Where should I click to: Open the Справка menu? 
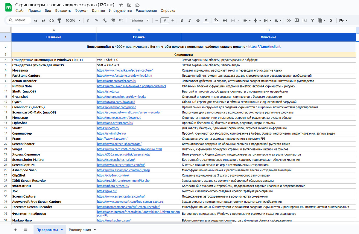[x=168, y=10]
